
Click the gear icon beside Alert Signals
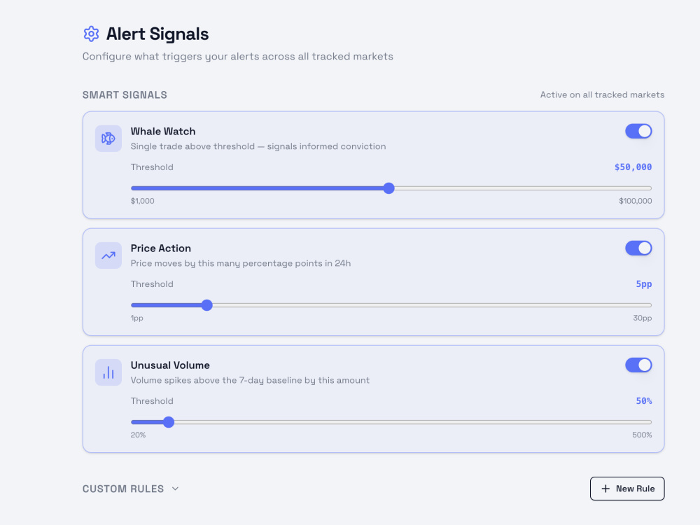click(91, 34)
